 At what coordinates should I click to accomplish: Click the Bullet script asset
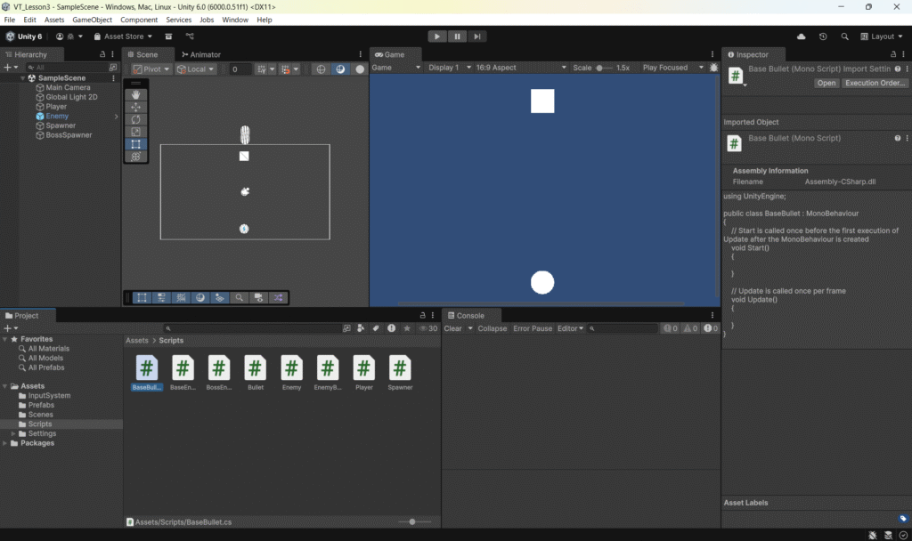[256, 373]
